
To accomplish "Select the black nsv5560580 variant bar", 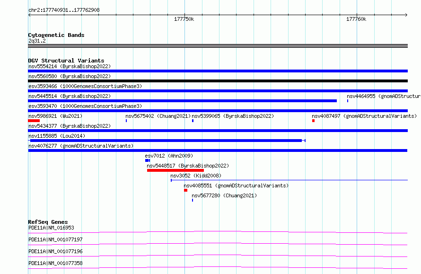I will pyautogui.click(x=218, y=81).
